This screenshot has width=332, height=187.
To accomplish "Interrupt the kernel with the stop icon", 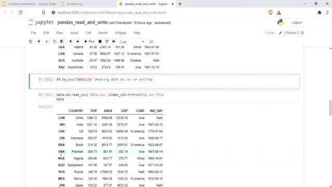I will tap(100, 42).
